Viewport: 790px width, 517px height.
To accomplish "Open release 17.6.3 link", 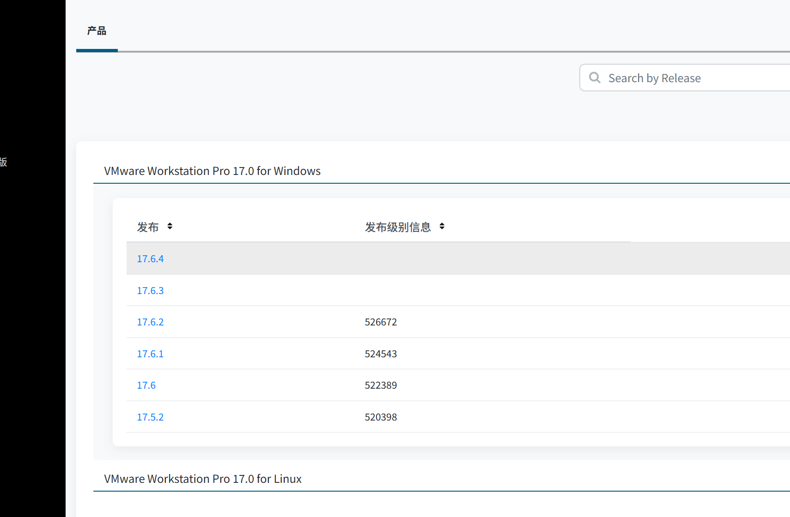I will [150, 291].
